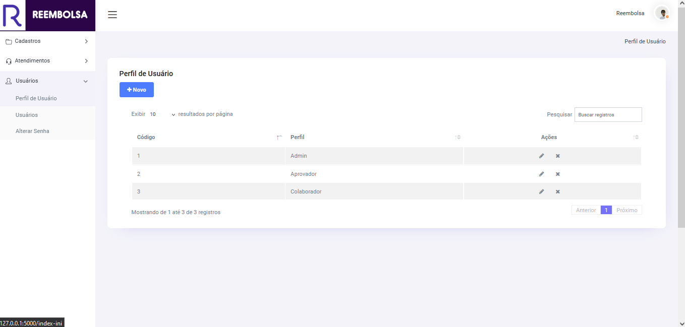The width and height of the screenshot is (685, 327).
Task: Open the Cadastros folder icon in sidebar
Action: point(9,41)
